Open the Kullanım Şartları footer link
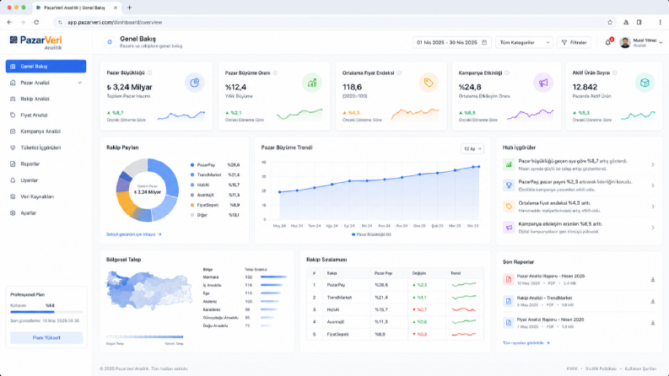This screenshot has width=669, height=376. click(x=640, y=368)
